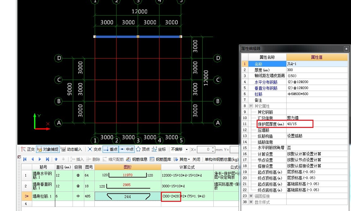351x211 pixels.
Task: Edit 厚度 value 300
Action: [317, 70]
